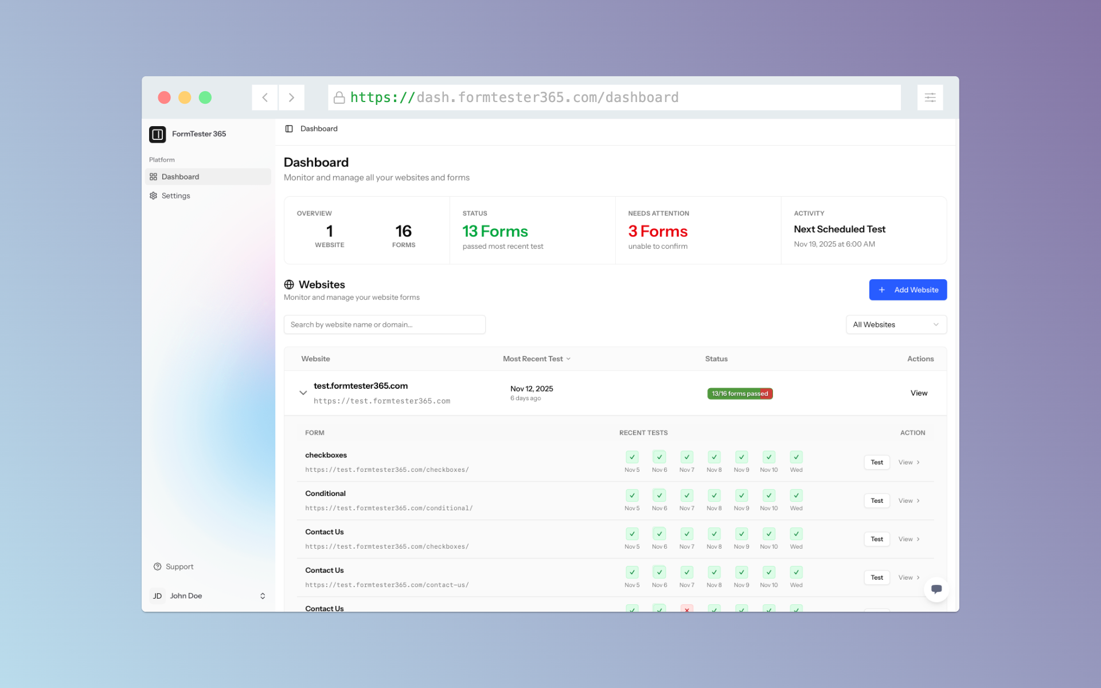Screen dimensions: 1101x688
Task: Run Test for the checkboxes form
Action: (x=876, y=463)
